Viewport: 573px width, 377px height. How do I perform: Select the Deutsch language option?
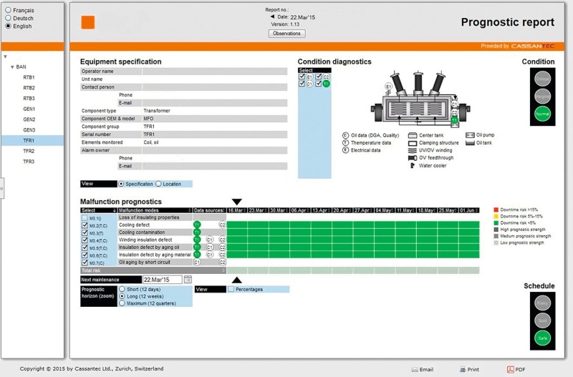[x=9, y=18]
